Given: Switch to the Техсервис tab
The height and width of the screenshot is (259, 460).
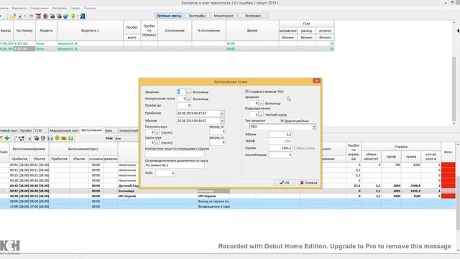Looking at the screenshot, I should [x=253, y=16].
